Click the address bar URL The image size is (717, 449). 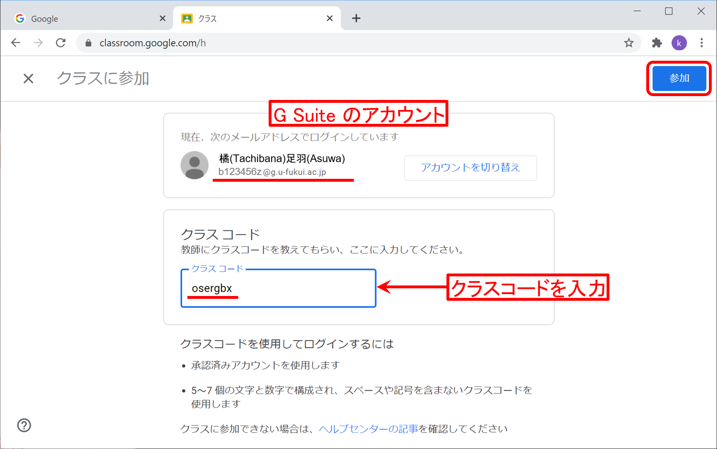153,43
